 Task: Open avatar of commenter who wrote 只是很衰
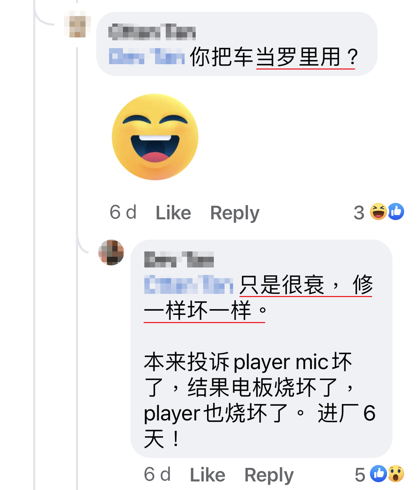[x=111, y=252]
